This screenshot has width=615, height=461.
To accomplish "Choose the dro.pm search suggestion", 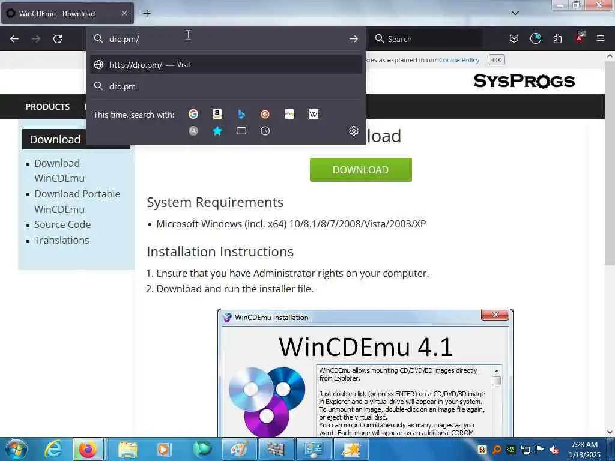I will pyautogui.click(x=226, y=86).
